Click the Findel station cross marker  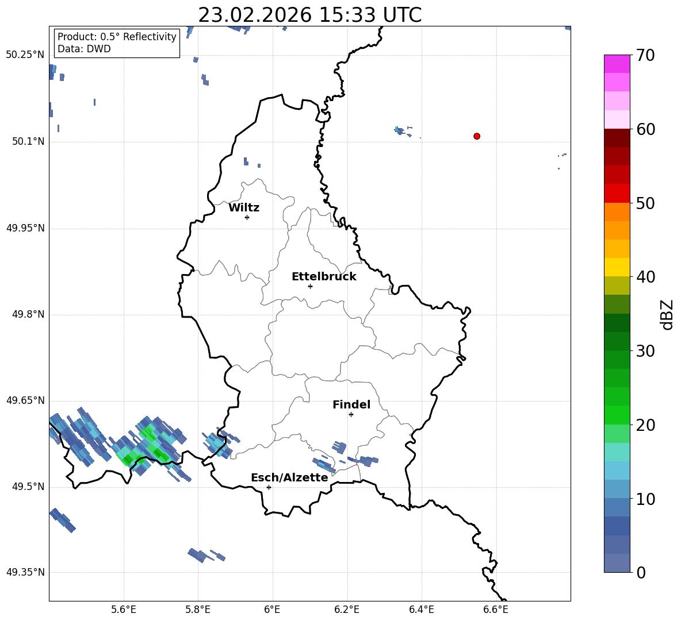coord(351,415)
